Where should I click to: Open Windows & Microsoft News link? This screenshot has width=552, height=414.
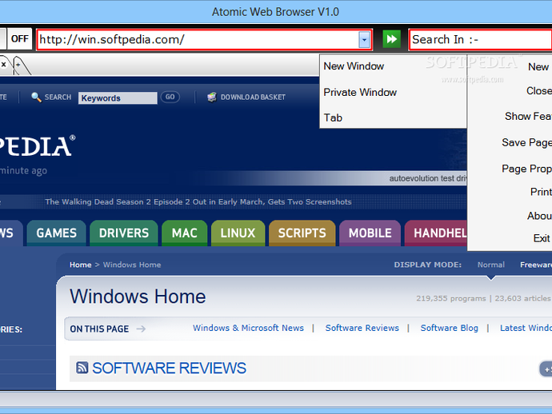[248, 328]
